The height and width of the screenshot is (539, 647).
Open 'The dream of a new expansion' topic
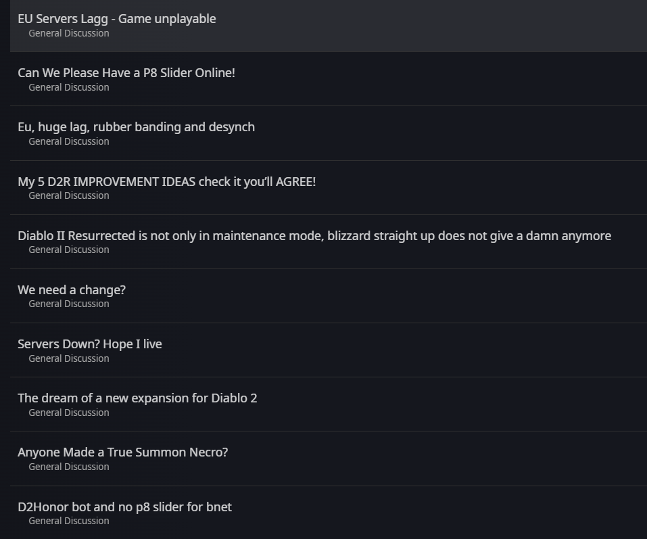[x=137, y=398]
